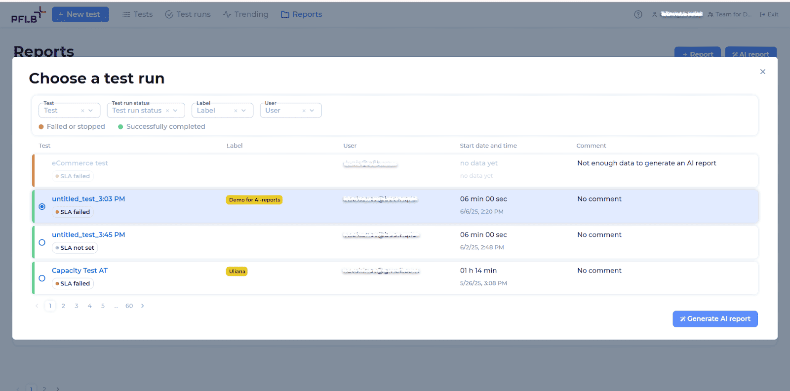Open Team for D... menu in header
The image size is (790, 391).
729,14
